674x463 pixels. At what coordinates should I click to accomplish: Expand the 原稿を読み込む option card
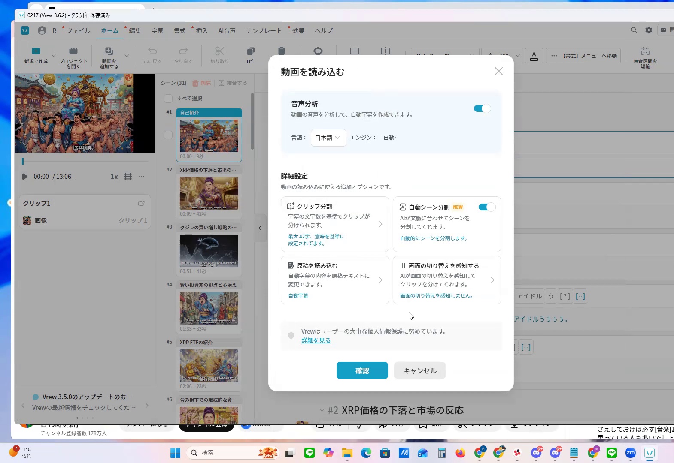pyautogui.click(x=335, y=280)
